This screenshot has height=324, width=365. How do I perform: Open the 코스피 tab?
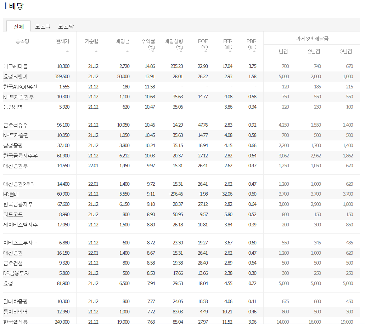[43, 27]
